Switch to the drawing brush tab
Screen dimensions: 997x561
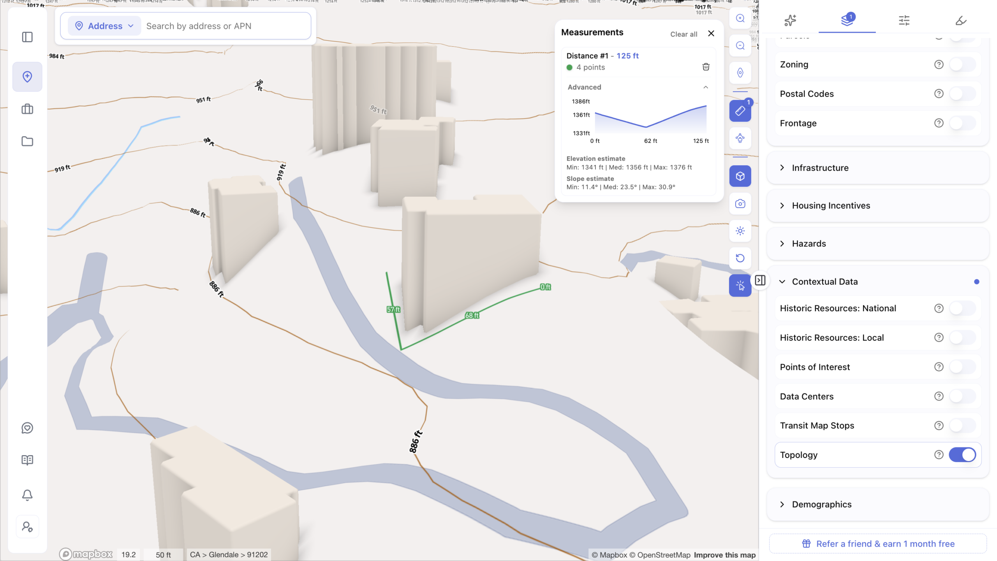pyautogui.click(x=961, y=20)
